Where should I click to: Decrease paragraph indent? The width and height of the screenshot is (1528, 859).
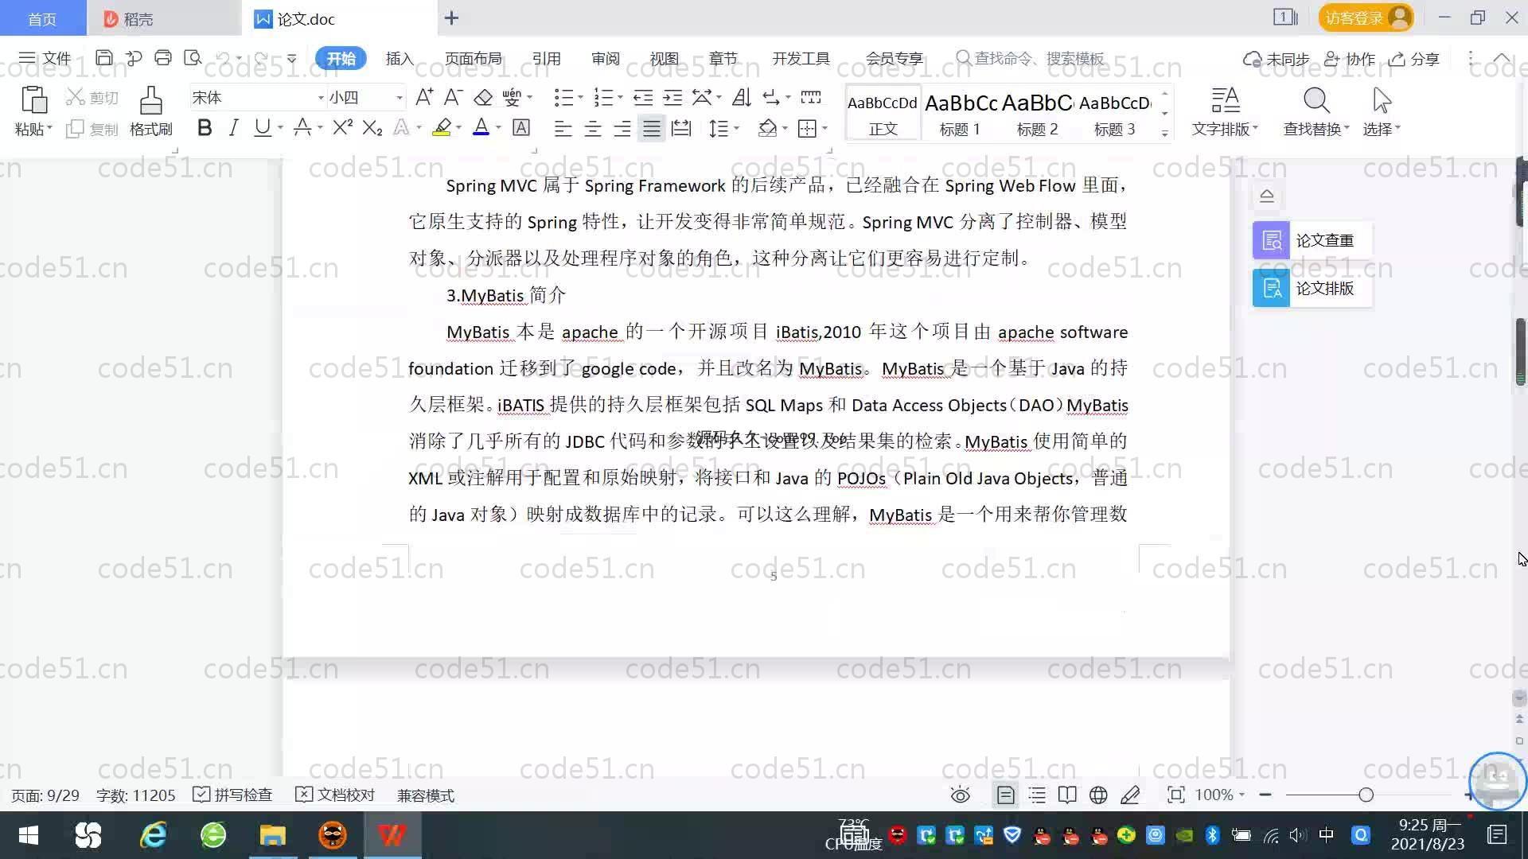point(643,97)
